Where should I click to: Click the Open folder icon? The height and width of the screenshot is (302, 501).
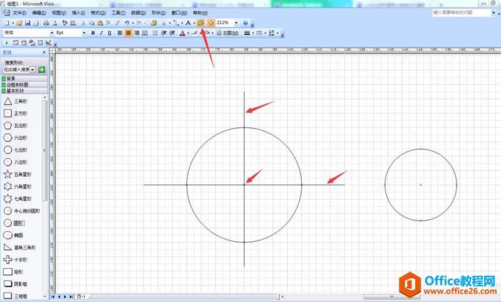(x=19, y=23)
